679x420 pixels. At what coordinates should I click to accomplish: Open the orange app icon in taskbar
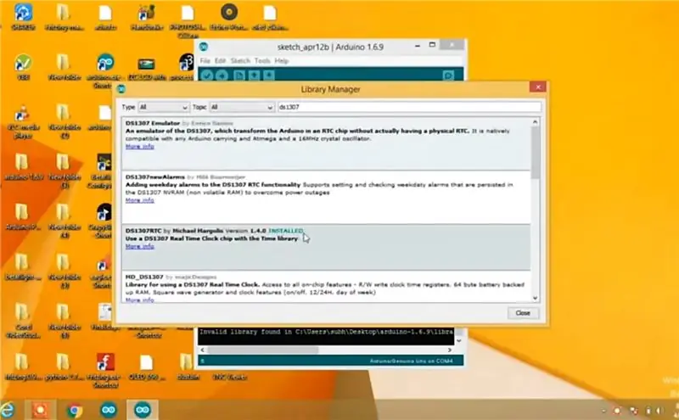coord(40,410)
